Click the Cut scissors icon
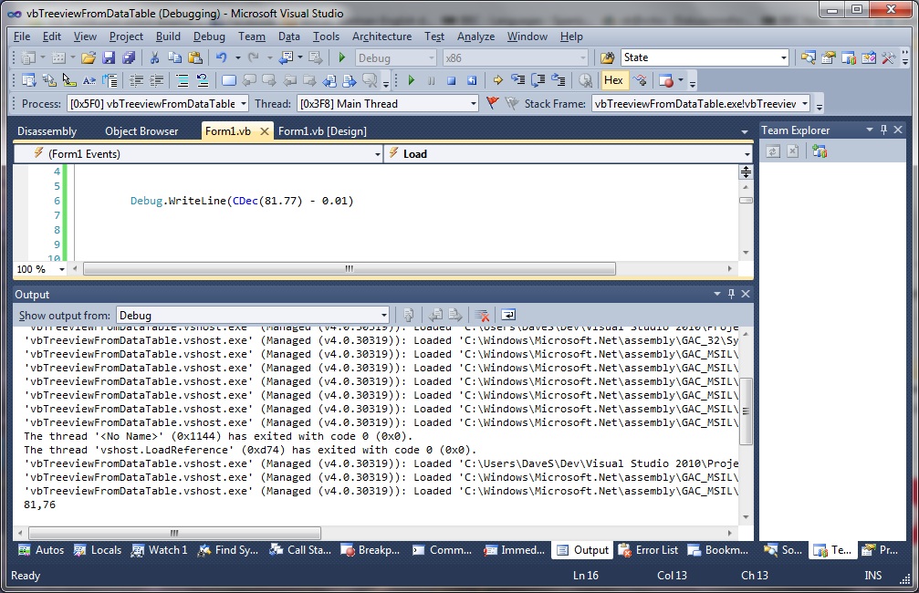 click(154, 57)
